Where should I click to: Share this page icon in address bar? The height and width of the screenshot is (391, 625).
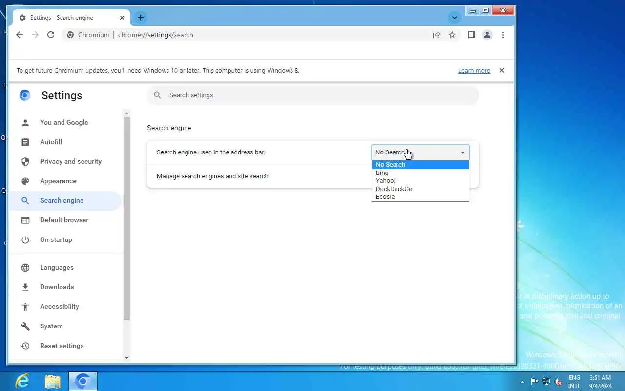click(x=437, y=35)
